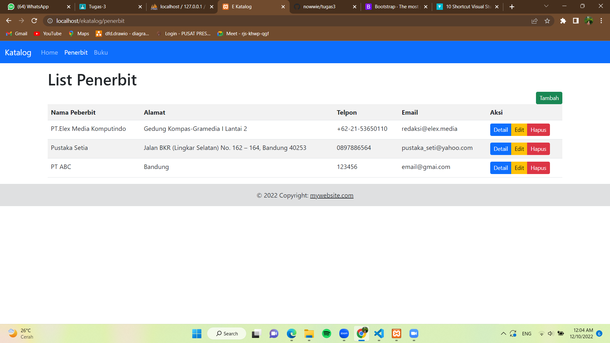Screen dimensions: 610x343
Task: Switch to the Buku navigation item
Action: coord(101,52)
